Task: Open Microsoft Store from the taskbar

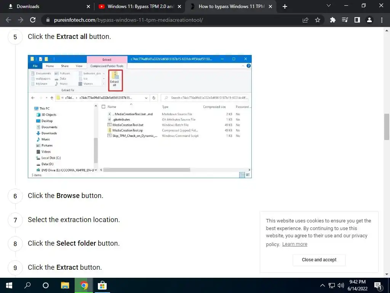Action: coord(102,285)
